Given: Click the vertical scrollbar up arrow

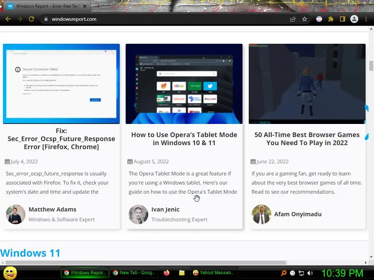Looking at the screenshot, I should [371, 29].
